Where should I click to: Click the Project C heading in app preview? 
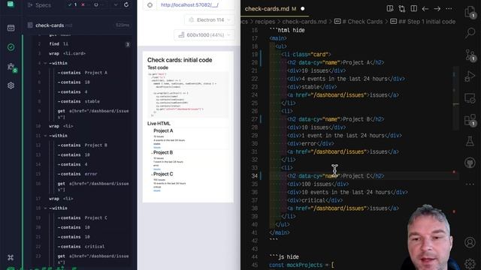163,174
